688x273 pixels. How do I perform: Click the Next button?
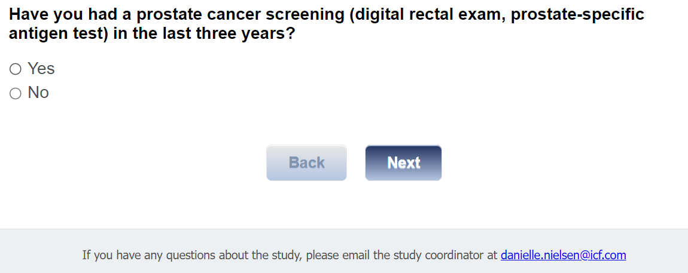point(403,162)
